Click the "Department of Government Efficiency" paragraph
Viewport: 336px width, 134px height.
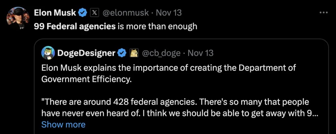click(x=168, y=73)
